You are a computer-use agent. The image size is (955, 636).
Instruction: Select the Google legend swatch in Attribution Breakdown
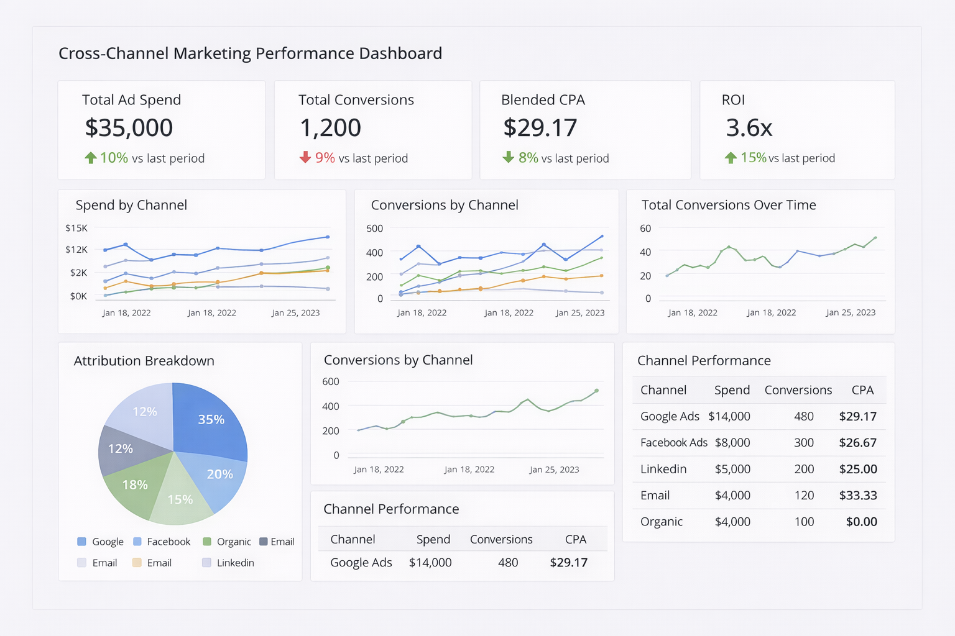81,542
